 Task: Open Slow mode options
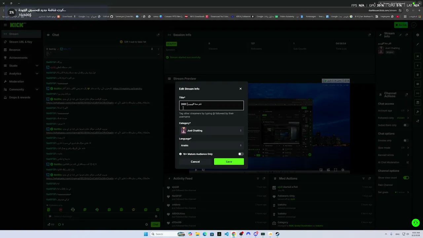point(393,148)
